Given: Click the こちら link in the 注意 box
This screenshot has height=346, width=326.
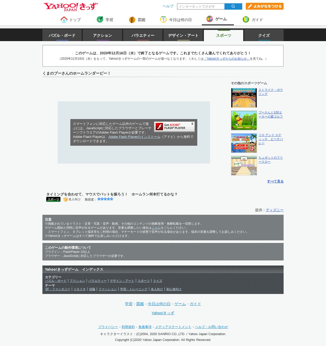Looking at the screenshot, I should point(156,228).
